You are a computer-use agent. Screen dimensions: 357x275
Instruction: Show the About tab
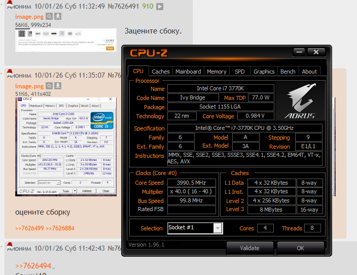click(x=309, y=72)
